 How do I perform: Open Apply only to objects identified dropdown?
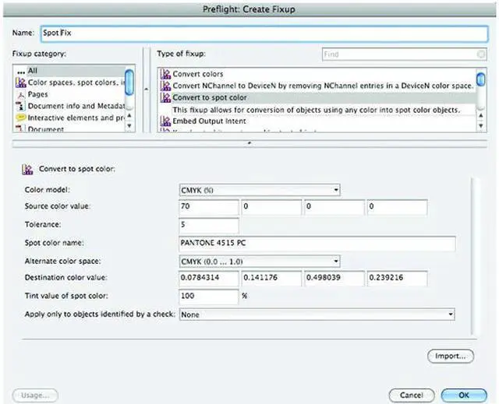click(317, 314)
